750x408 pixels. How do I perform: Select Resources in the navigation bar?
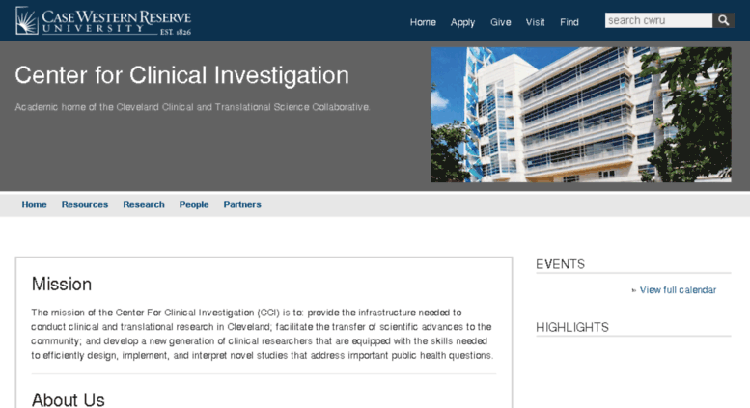pos(85,204)
